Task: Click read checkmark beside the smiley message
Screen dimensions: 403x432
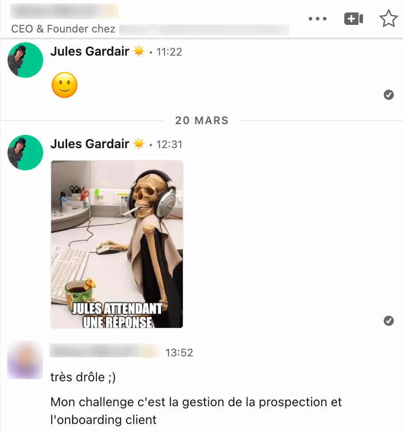Action: [388, 95]
